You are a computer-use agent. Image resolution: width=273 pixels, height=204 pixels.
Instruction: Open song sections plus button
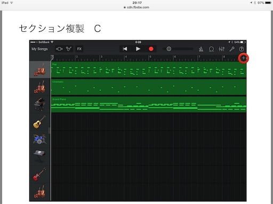[x=244, y=58]
